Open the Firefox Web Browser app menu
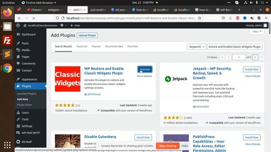271x152 pixels. 39,3
